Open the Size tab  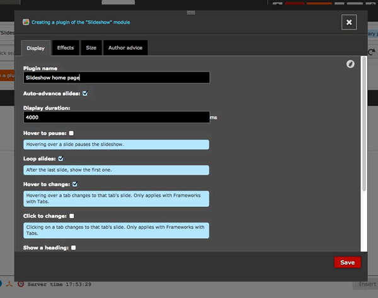91,48
